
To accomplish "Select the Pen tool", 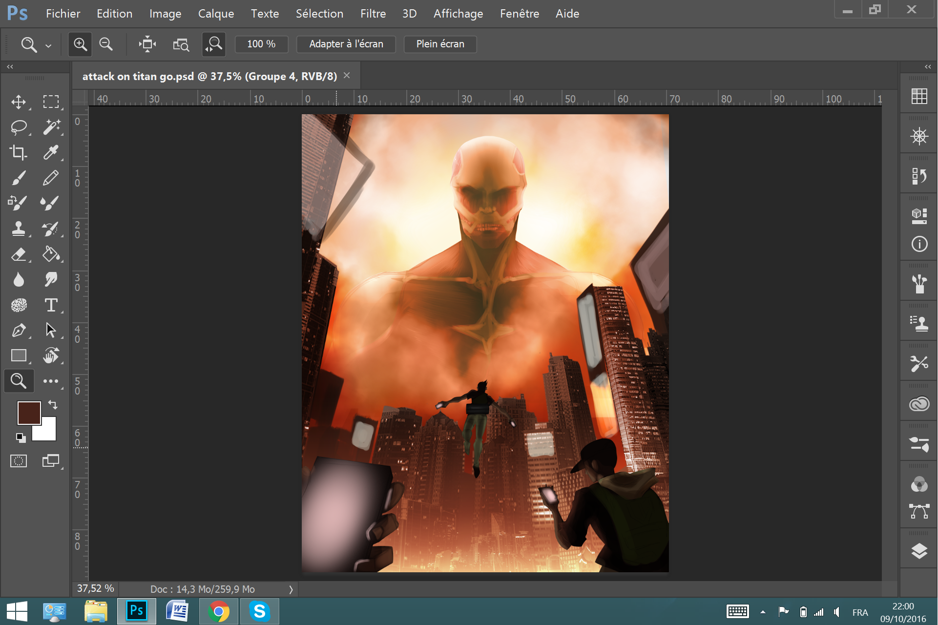I will [x=19, y=331].
